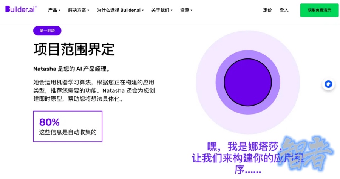Select the 登入 link
This screenshot has height=179, width=340.
(x=284, y=10)
